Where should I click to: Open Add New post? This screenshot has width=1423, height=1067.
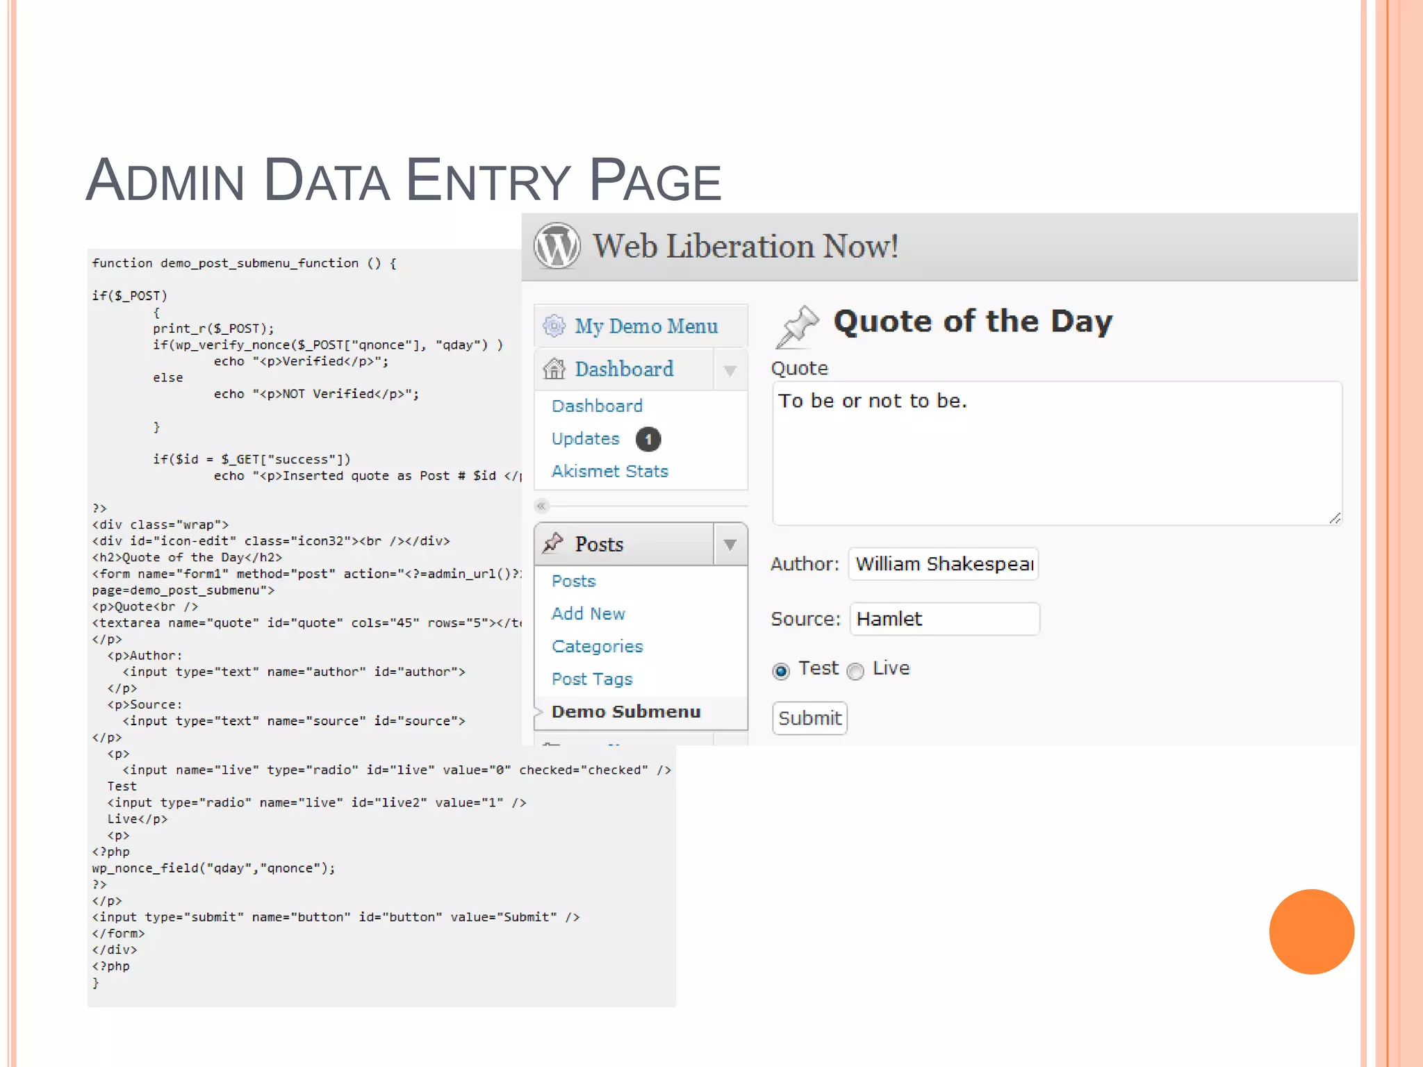tap(588, 613)
